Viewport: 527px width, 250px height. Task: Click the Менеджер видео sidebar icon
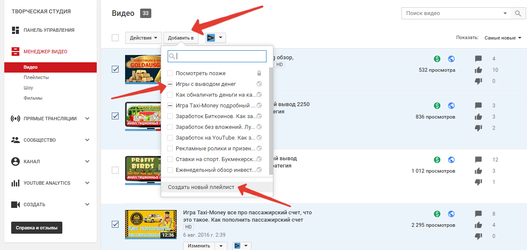[15, 52]
